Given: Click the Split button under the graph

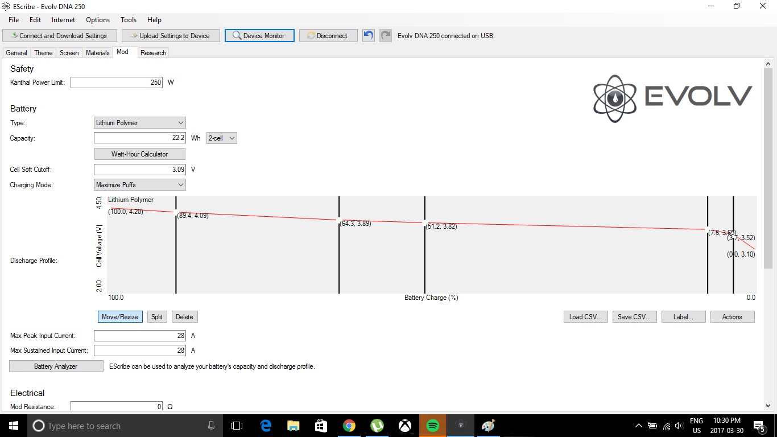Looking at the screenshot, I should (157, 317).
